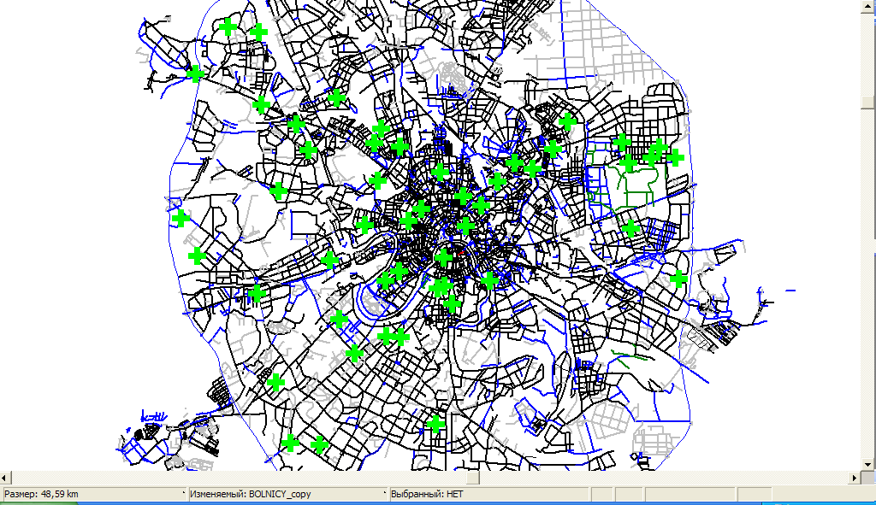Screen dimensions: 876x505
Task: Open the 'Размер: 48,59 km' status bar dropdown
Action: 94,494
